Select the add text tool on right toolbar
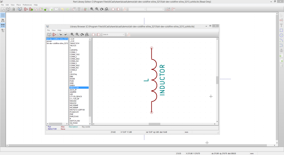This screenshot has width=284, height=155. click(281, 25)
